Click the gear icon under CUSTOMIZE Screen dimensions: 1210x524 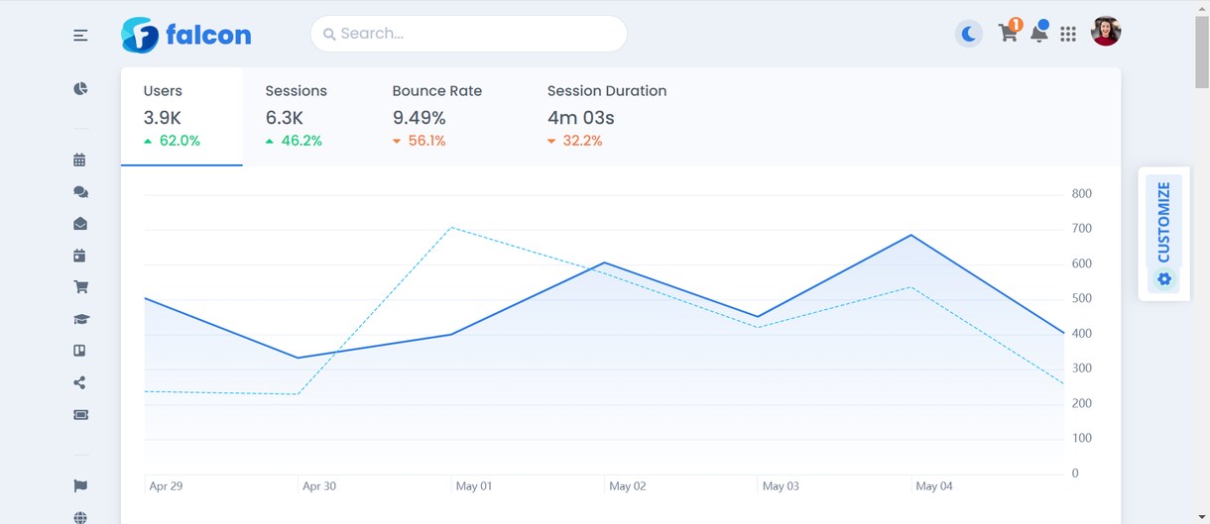(x=1164, y=279)
